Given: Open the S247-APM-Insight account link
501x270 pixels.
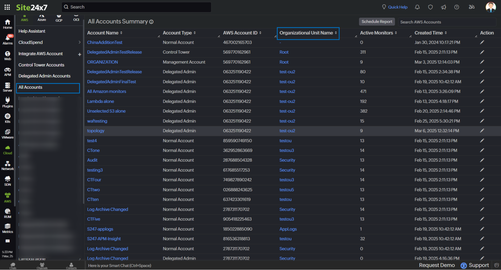Looking at the screenshot, I should (x=104, y=239).
